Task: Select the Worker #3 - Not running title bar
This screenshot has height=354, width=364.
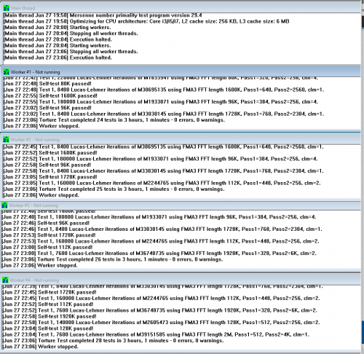Action: click(181, 205)
